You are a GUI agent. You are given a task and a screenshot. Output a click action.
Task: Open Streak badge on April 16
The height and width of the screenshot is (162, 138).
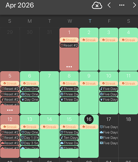(89, 127)
